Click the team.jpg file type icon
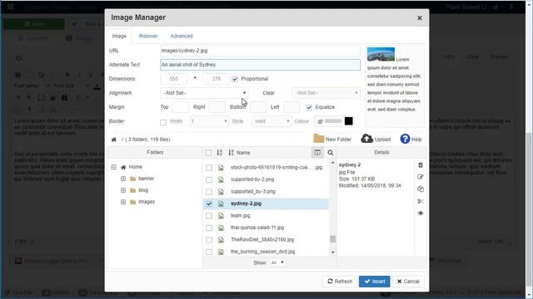The height and width of the screenshot is (299, 533). pos(221,216)
